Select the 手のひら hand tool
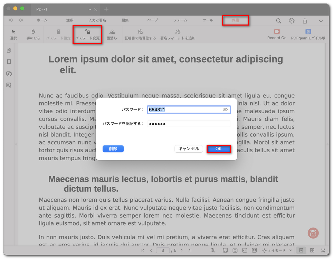This screenshot has width=333, height=259. tap(33, 34)
